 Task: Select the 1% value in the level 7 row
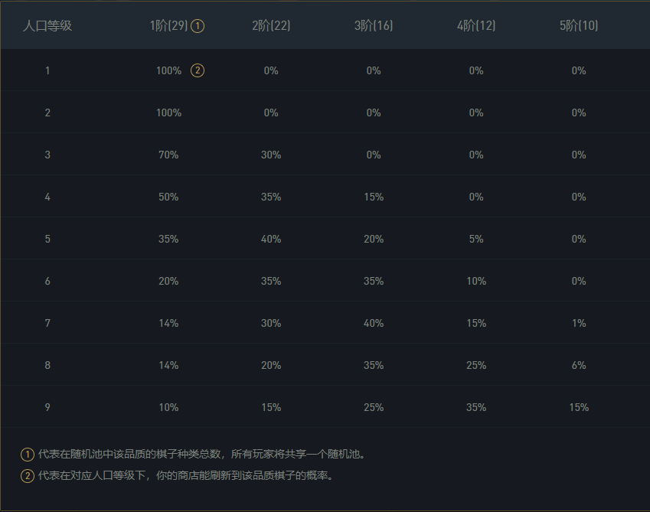tap(579, 323)
